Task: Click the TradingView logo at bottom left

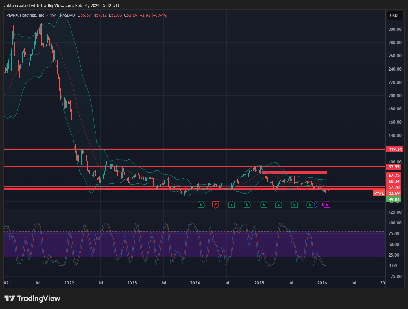Action: click(32, 299)
